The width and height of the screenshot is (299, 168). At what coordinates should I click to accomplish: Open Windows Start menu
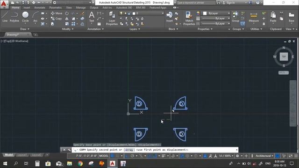(5, 163)
